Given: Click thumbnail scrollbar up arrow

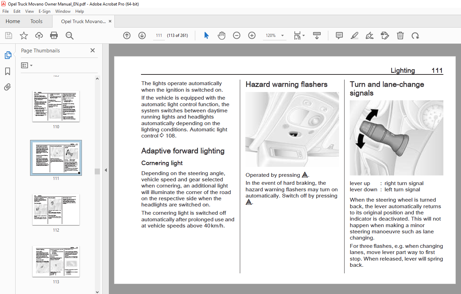Looking at the screenshot, I should pos(97,79).
